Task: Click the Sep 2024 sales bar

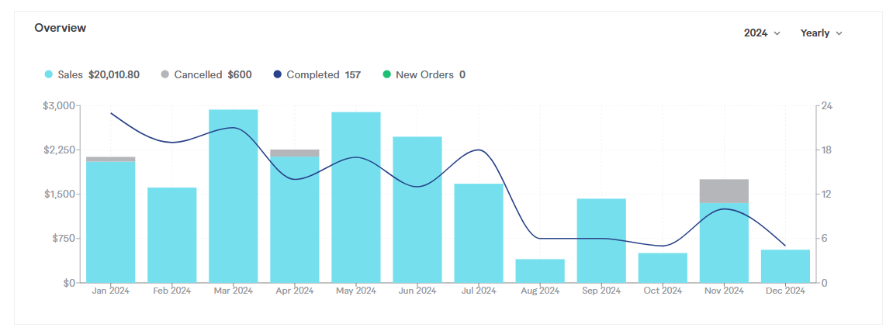Action: [601, 240]
